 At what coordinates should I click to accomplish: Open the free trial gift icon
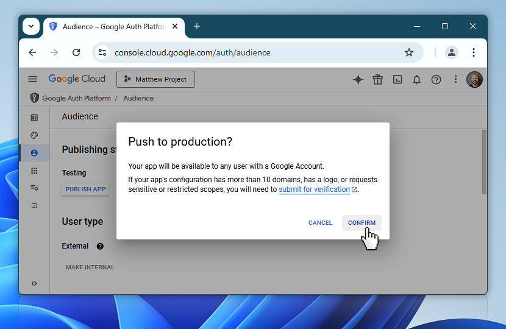(377, 79)
